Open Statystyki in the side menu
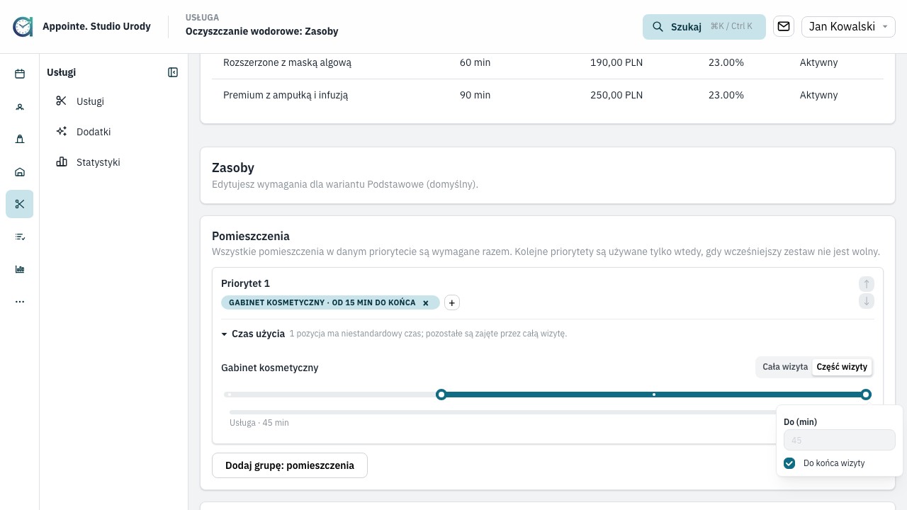Viewport: 907px width, 510px height. (x=98, y=162)
